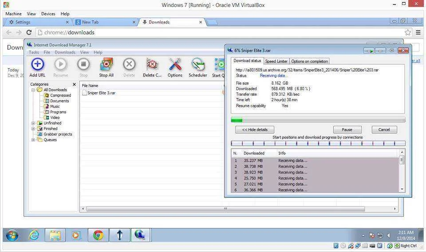Bookmark page with the star icon
The height and width of the screenshot is (252, 426).
click(x=407, y=32)
